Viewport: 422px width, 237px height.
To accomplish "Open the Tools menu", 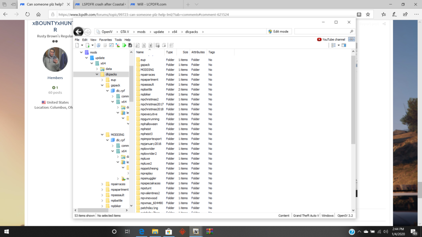I will point(118,40).
